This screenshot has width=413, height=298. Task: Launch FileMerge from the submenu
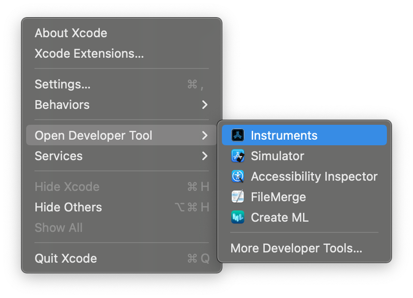pos(278,197)
